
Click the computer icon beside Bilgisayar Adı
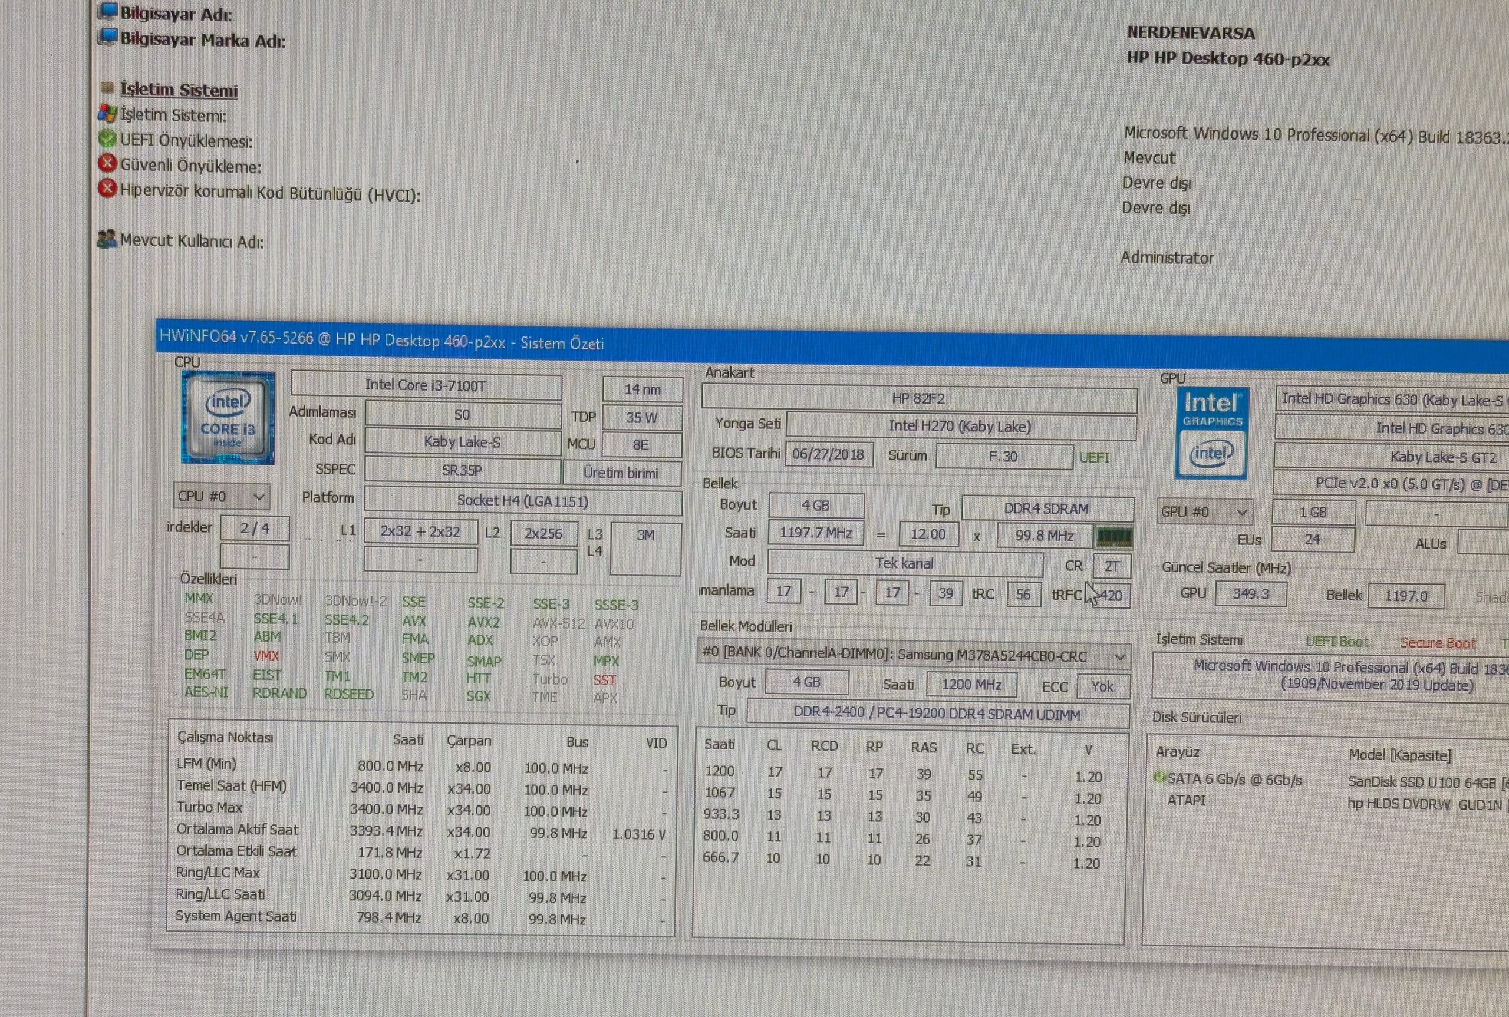(108, 12)
